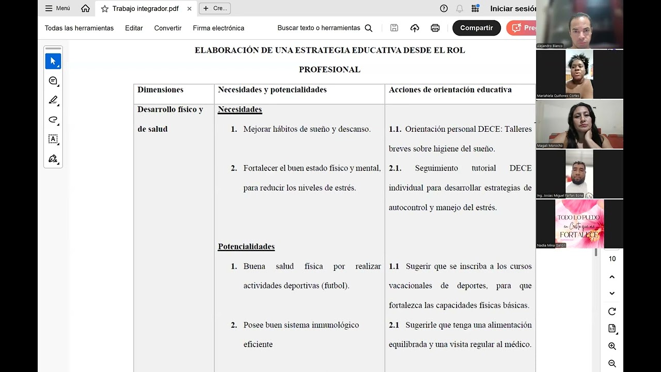
Task: Open page display options icon
Action: click(612, 329)
